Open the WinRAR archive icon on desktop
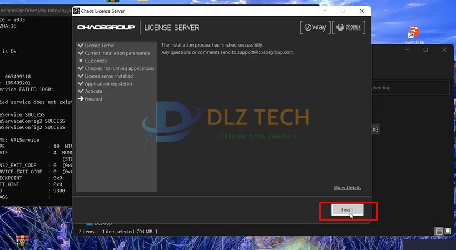 pyautogui.click(x=22, y=241)
